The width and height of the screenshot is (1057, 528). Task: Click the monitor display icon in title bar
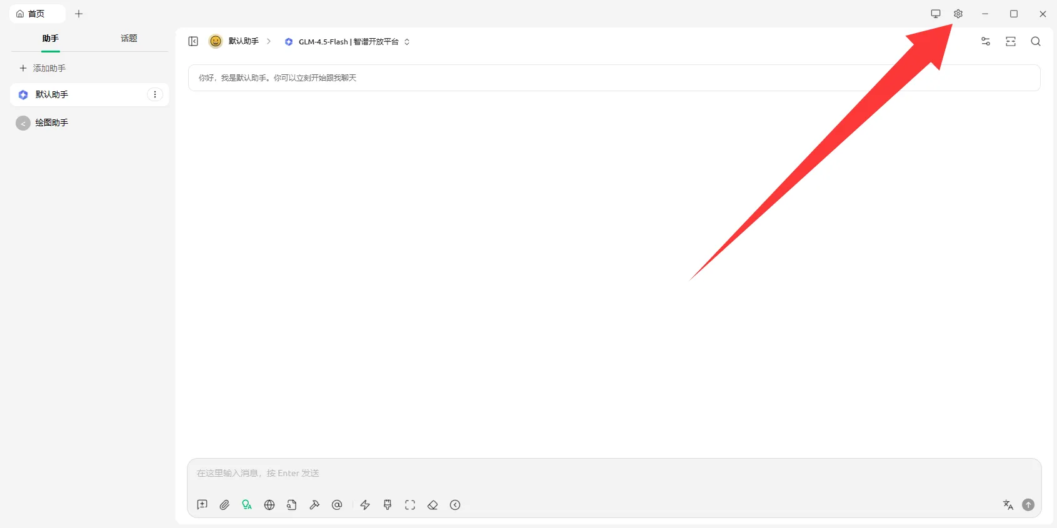click(x=935, y=14)
